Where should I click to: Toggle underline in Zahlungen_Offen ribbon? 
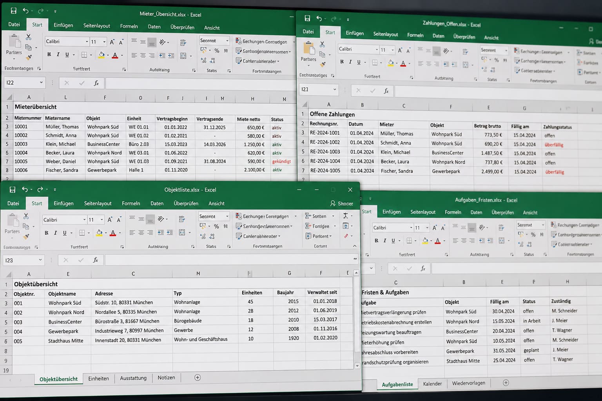pyautogui.click(x=359, y=62)
